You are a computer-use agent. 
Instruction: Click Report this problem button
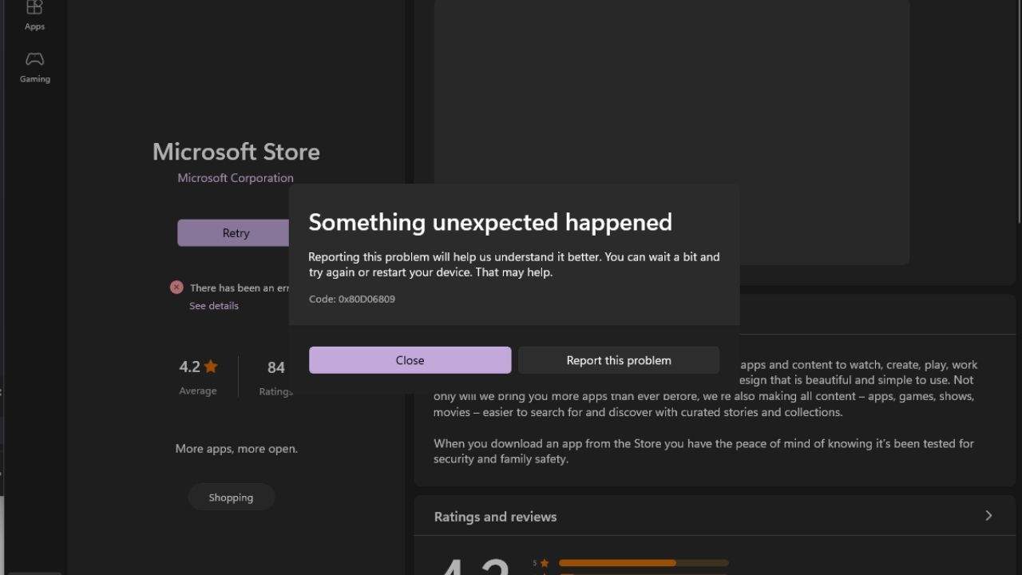pos(619,360)
